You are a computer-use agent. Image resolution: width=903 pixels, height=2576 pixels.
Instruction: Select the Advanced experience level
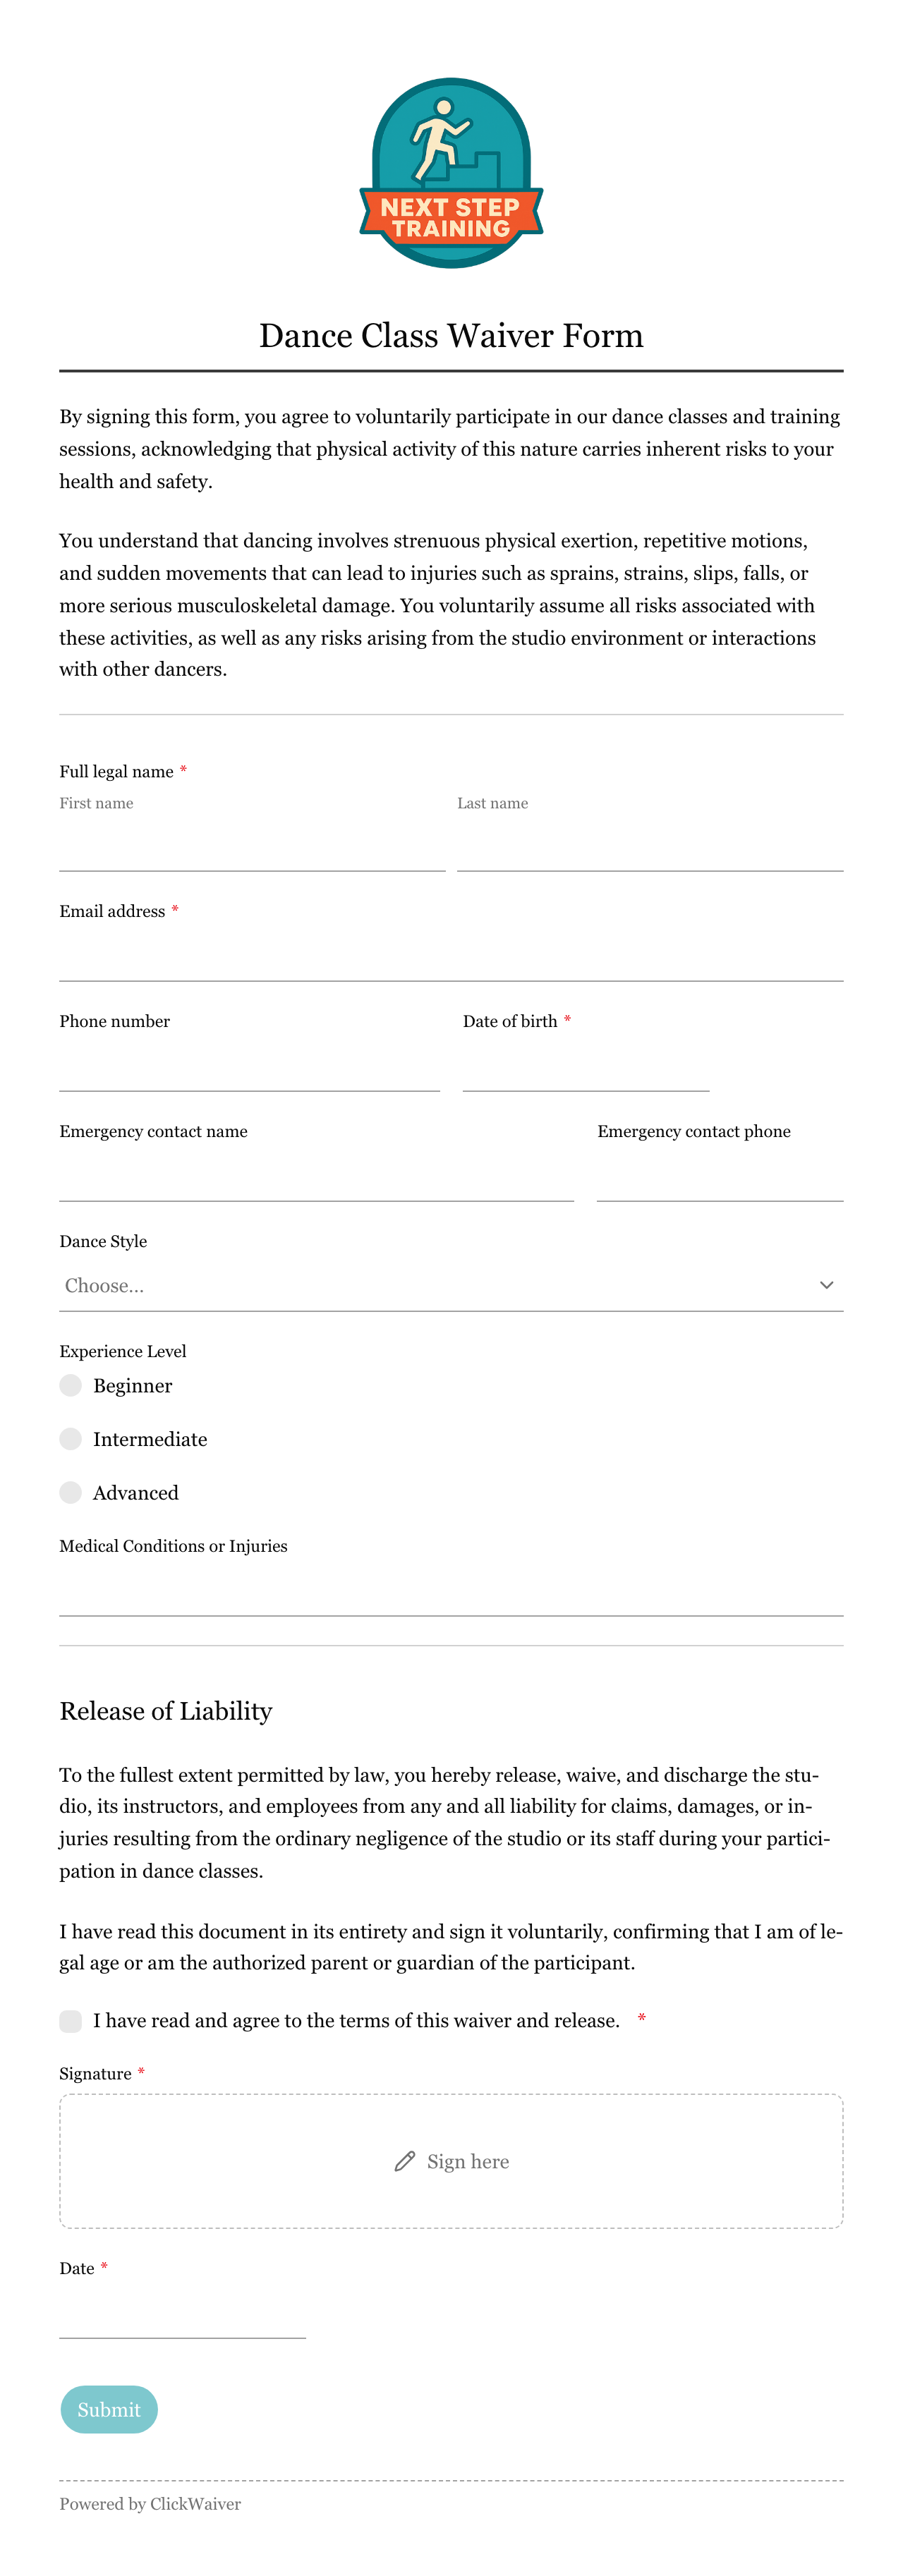[x=70, y=1493]
